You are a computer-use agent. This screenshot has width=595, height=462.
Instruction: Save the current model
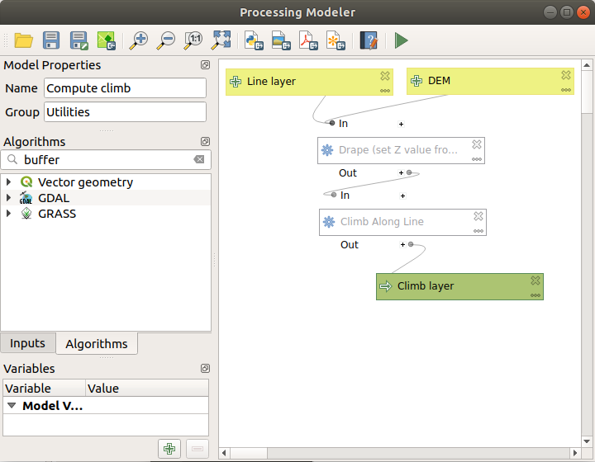[x=51, y=40]
